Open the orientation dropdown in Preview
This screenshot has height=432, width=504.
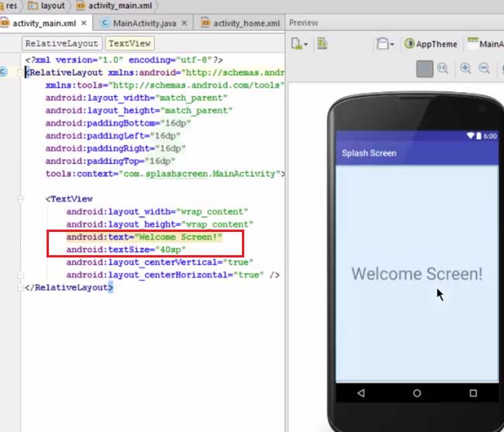tap(385, 43)
